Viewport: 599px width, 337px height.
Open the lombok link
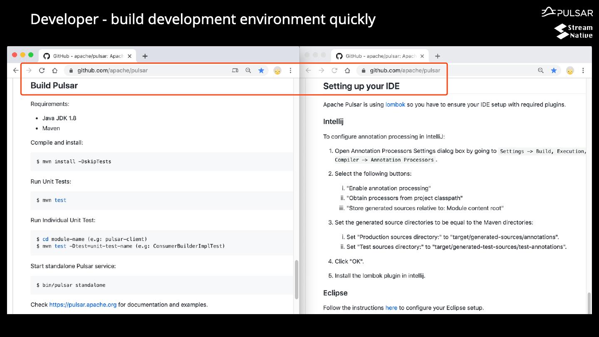pyautogui.click(x=395, y=105)
